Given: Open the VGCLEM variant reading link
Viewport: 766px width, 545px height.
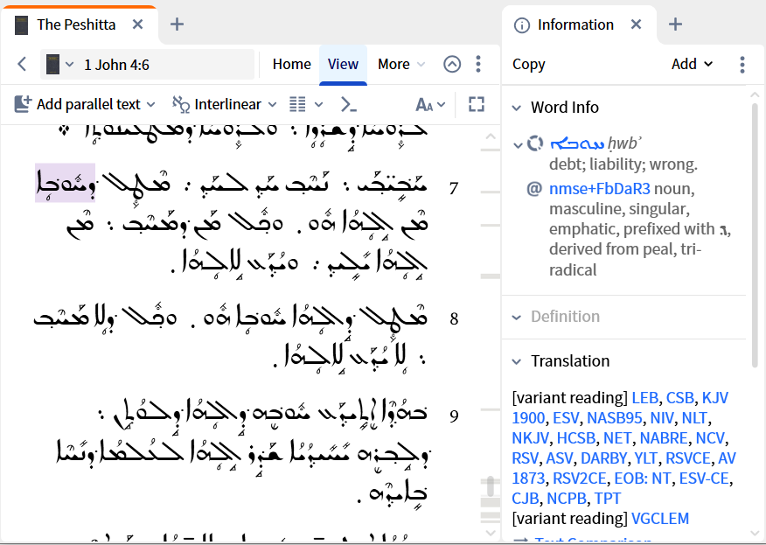Looking at the screenshot, I should (660, 518).
